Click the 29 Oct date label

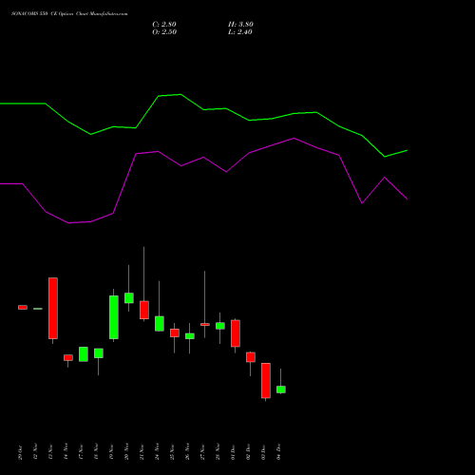coord(20,452)
